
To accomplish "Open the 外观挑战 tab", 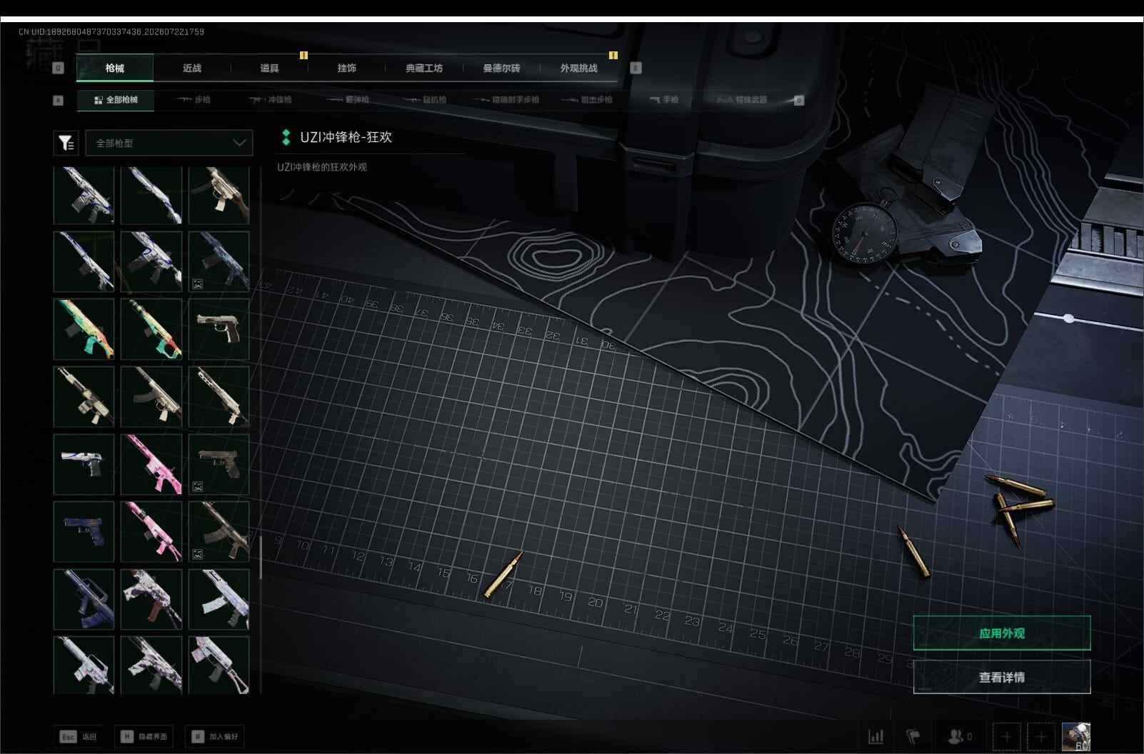I will [579, 68].
